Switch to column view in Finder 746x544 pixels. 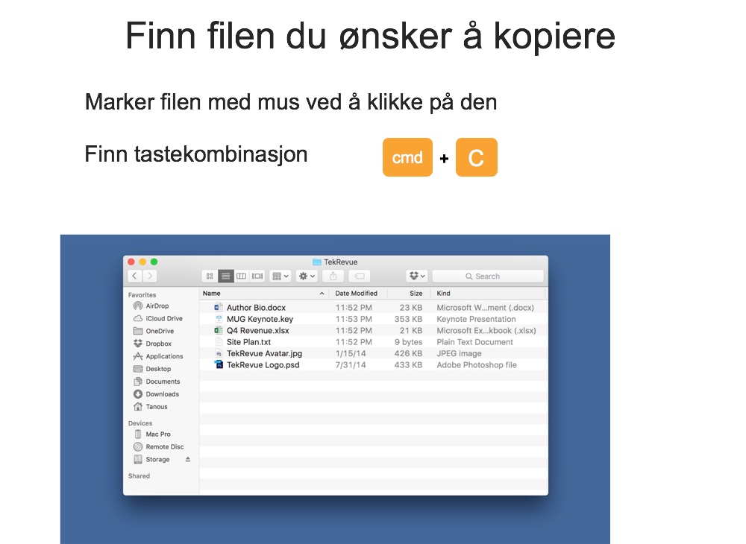point(241,276)
